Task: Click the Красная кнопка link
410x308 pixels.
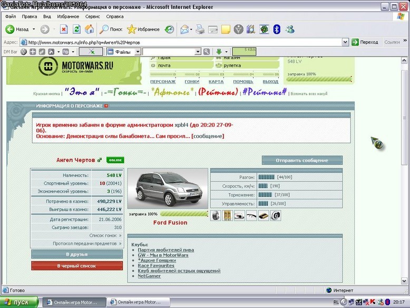Action: point(46,94)
